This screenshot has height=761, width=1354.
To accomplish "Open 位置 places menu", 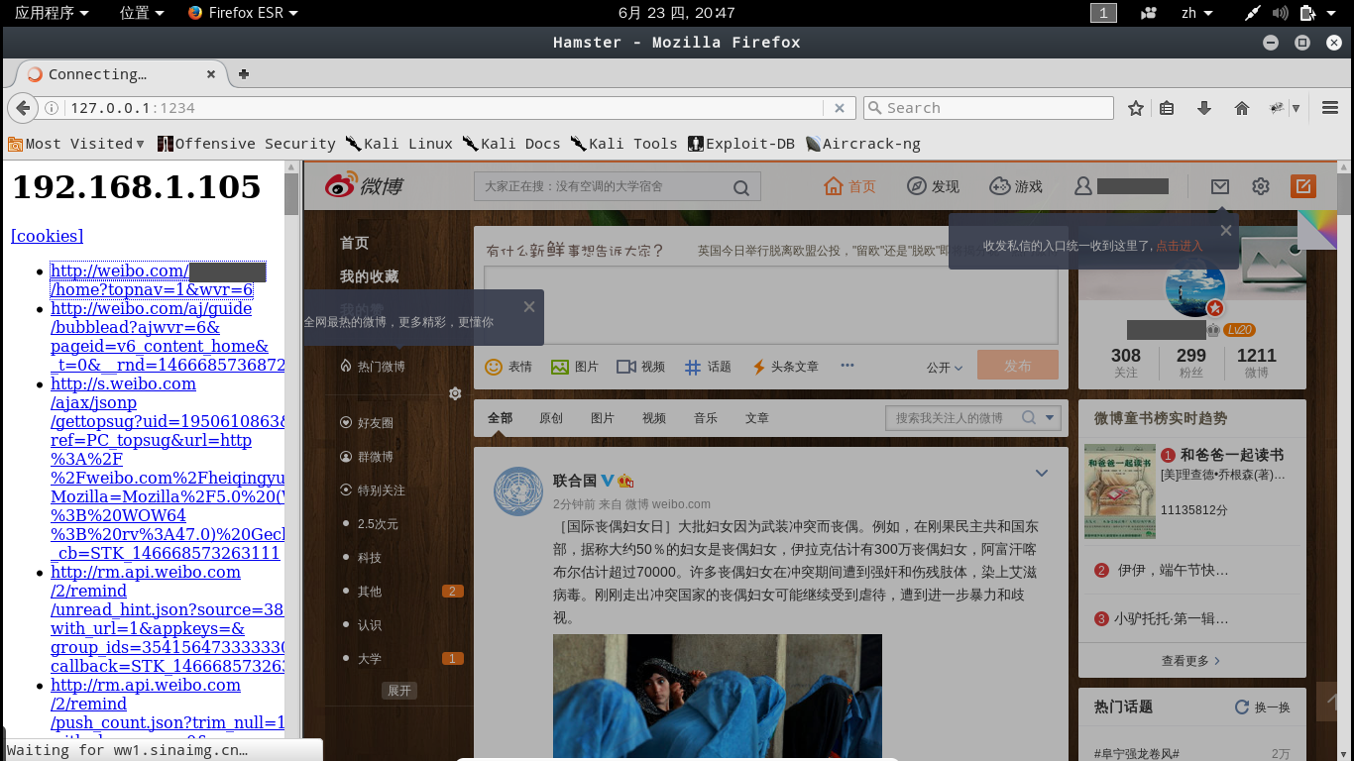I will 141,13.
